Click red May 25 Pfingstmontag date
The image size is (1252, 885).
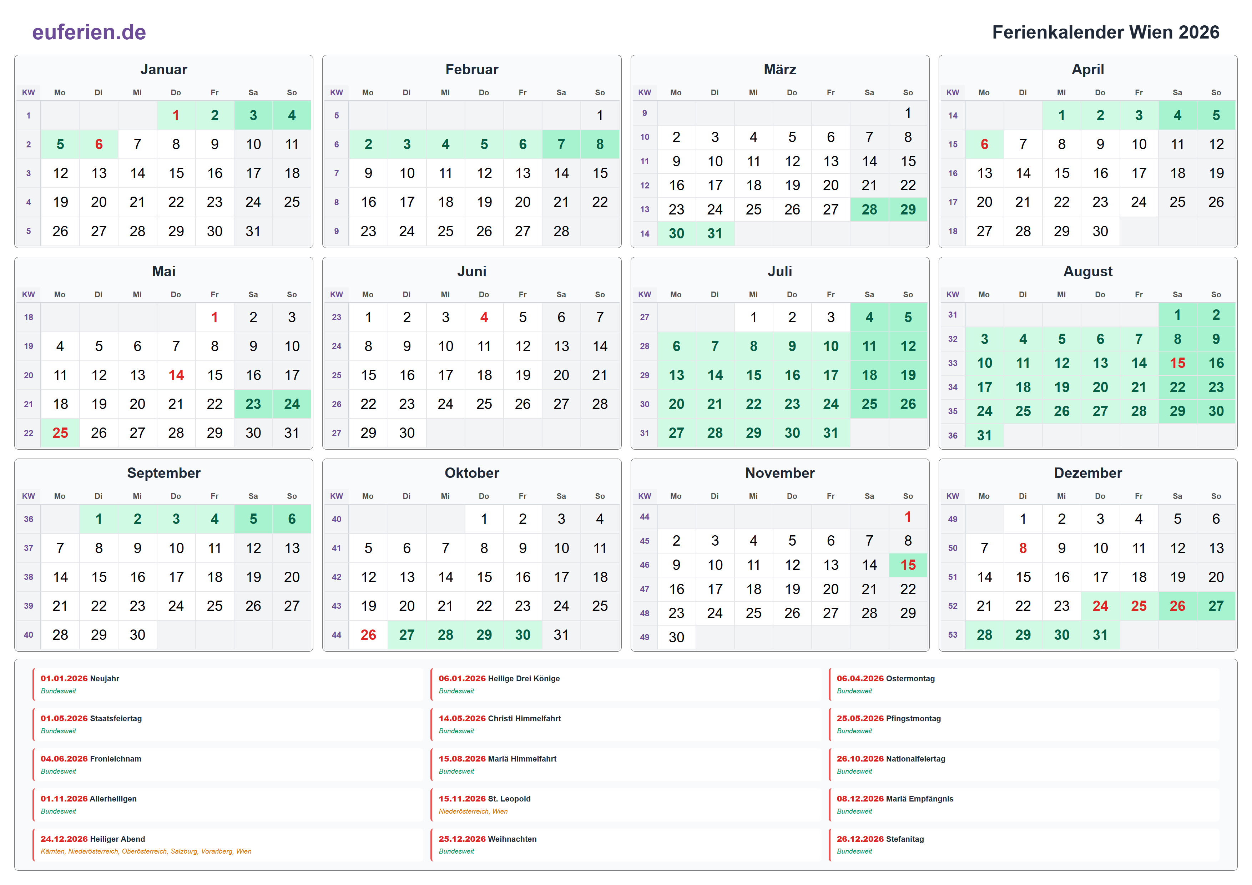60,433
